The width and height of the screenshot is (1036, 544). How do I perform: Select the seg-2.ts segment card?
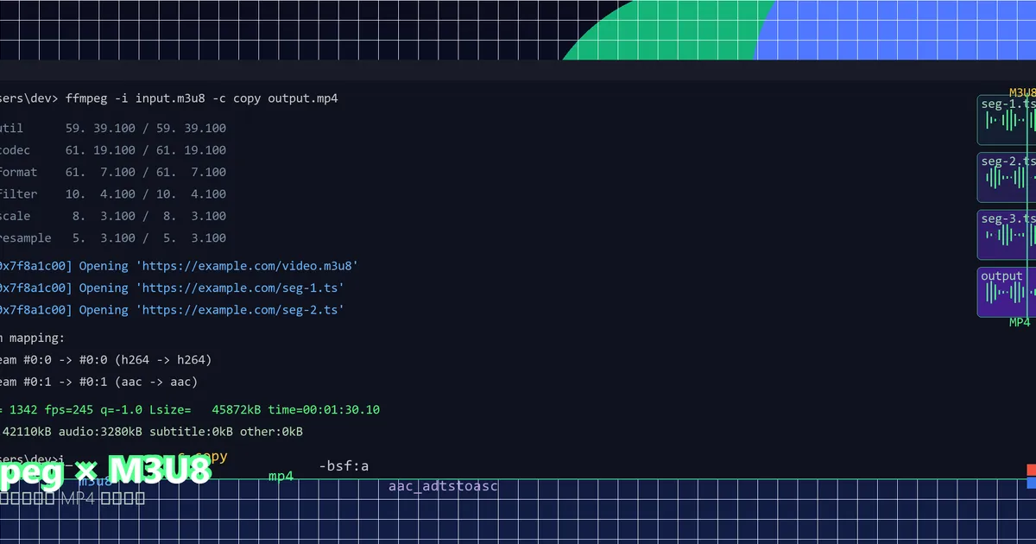click(x=1007, y=177)
